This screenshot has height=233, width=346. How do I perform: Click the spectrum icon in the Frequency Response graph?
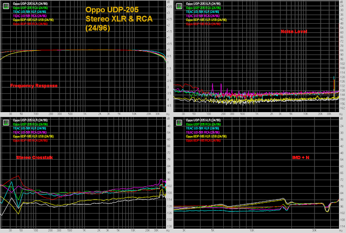click(6, 6)
